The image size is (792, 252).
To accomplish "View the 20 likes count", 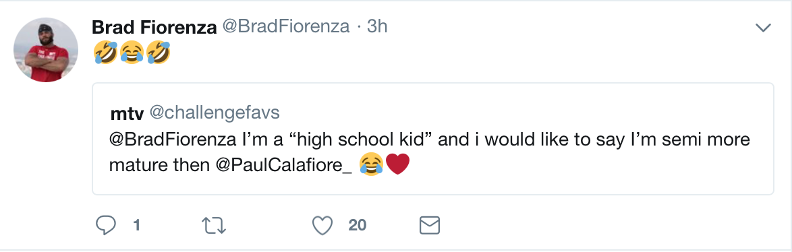I will pos(357,225).
